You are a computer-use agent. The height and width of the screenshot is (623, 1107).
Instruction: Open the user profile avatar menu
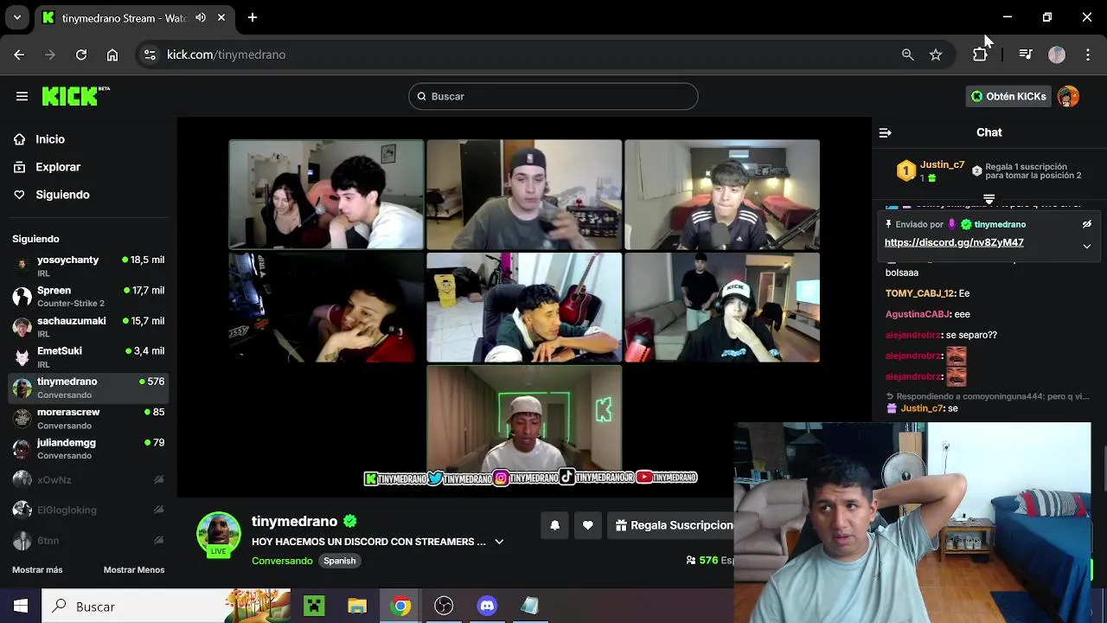(1068, 96)
